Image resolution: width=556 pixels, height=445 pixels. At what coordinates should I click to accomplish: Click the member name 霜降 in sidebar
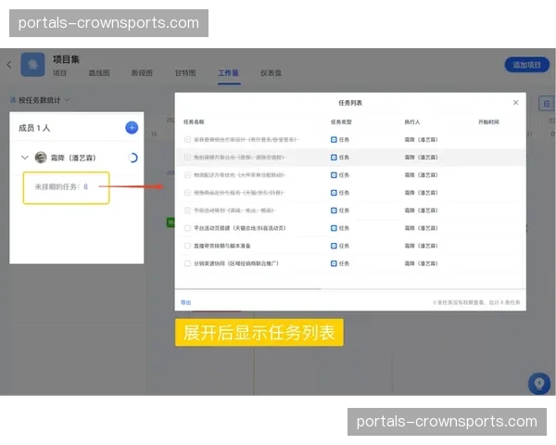coord(73,158)
